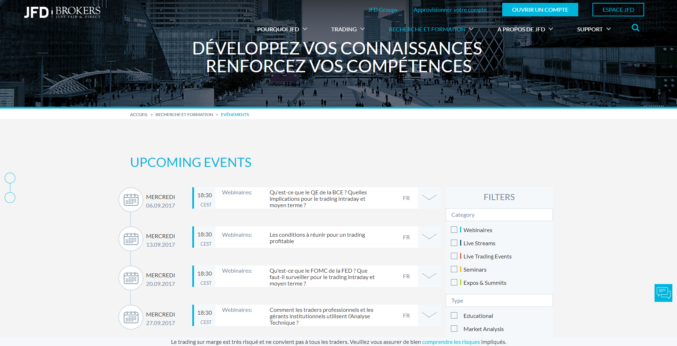The width and height of the screenshot is (677, 346).
Task: Enable the Webinaires category filter
Action: 454,230
